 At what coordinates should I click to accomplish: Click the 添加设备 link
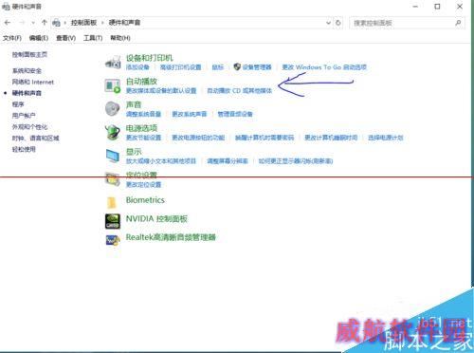(137, 67)
